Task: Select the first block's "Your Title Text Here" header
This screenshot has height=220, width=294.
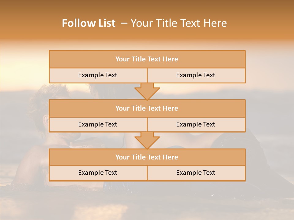Action: (x=147, y=59)
